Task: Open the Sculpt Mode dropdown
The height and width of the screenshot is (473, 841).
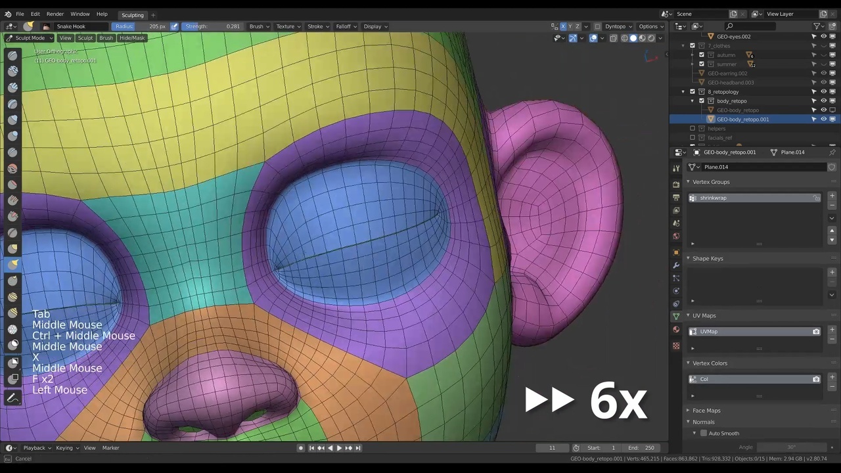Action: click(x=30, y=38)
